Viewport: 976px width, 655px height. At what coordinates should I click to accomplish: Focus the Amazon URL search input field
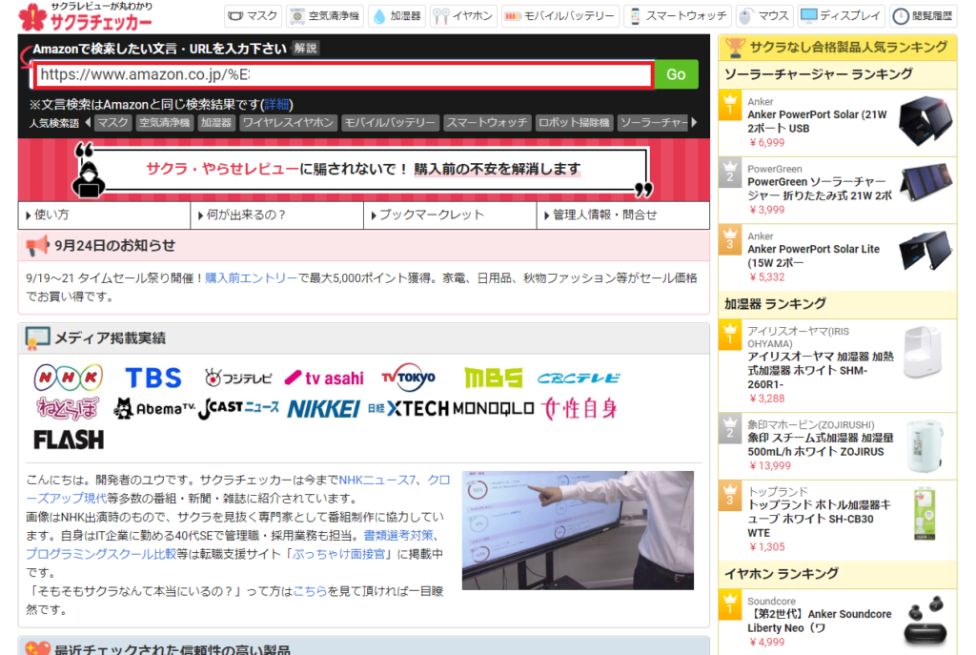click(343, 74)
